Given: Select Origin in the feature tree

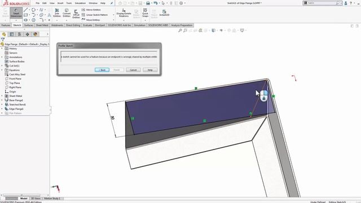Looking at the screenshot, I should pos(12,91).
